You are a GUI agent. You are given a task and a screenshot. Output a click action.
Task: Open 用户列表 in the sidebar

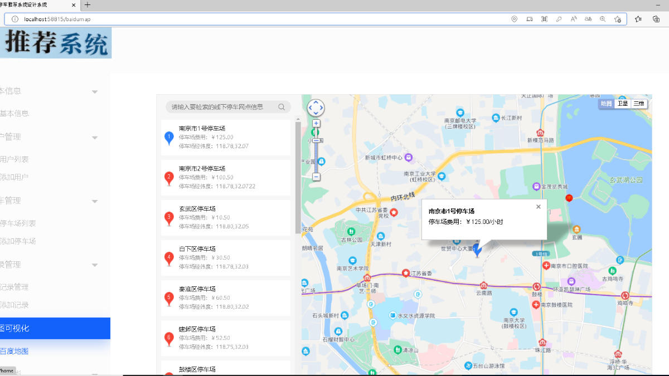[14, 159]
